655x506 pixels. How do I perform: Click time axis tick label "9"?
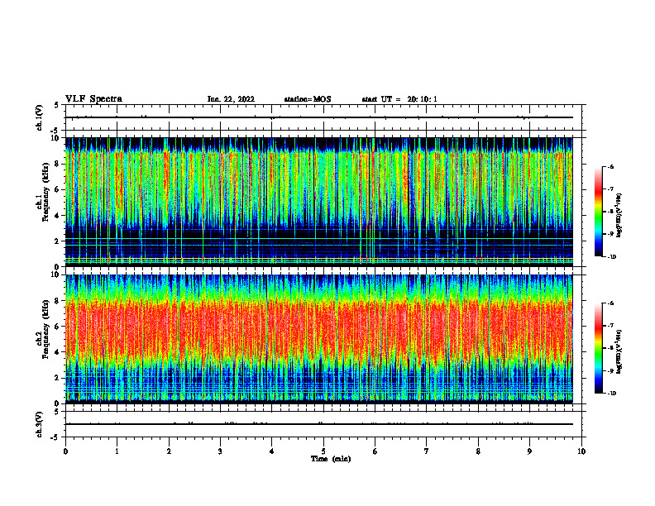529,451
